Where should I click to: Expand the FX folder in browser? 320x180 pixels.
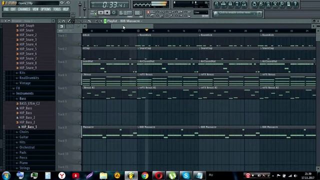tap(18, 88)
